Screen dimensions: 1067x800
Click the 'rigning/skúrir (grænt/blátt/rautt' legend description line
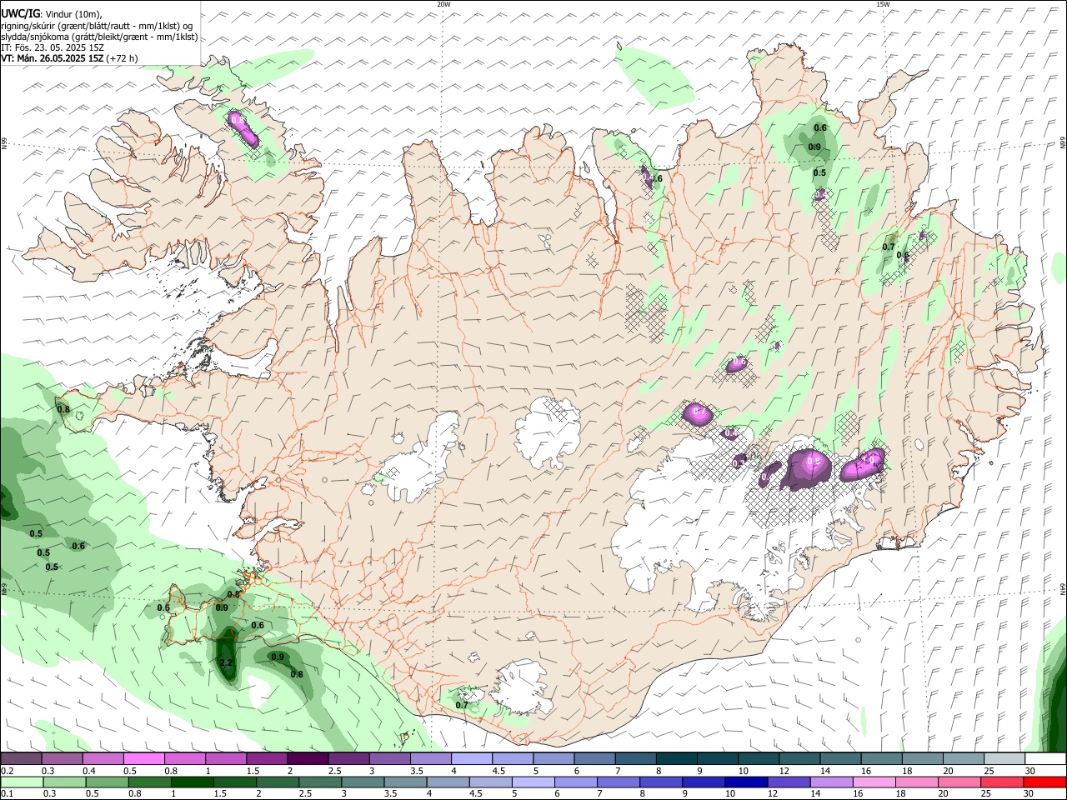coord(96,26)
